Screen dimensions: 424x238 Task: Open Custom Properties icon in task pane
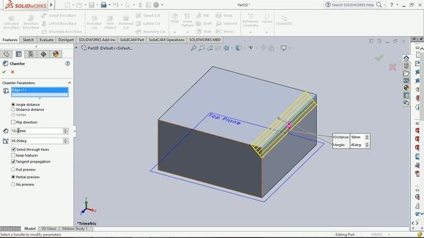(x=406, y=95)
